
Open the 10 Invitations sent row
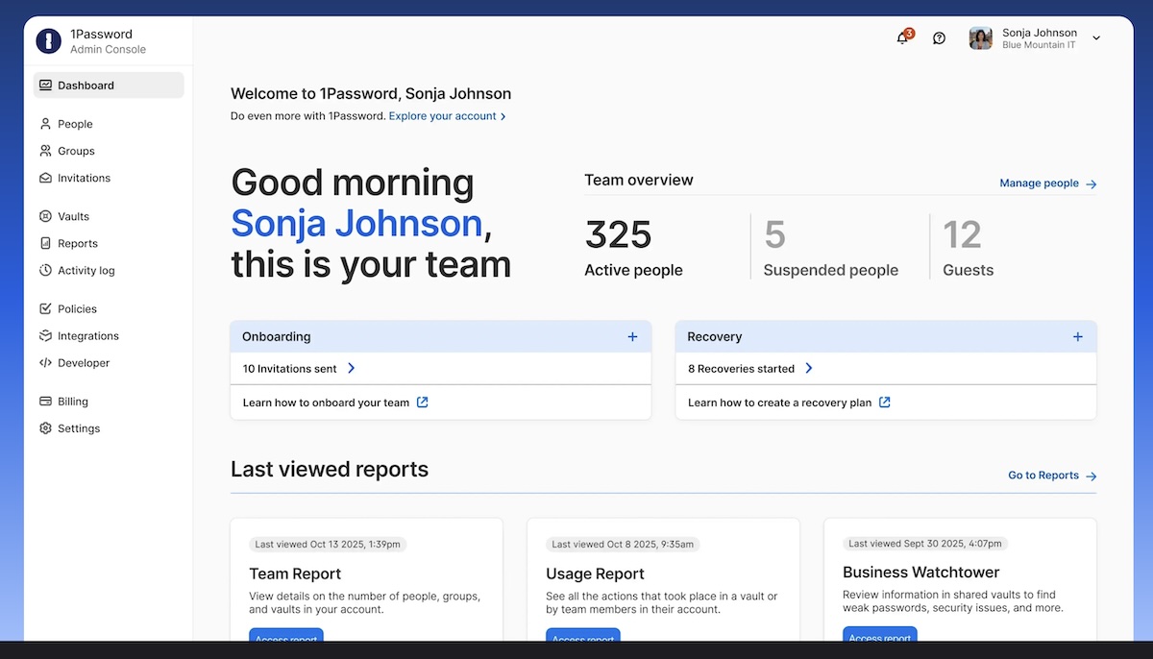pyautogui.click(x=441, y=368)
